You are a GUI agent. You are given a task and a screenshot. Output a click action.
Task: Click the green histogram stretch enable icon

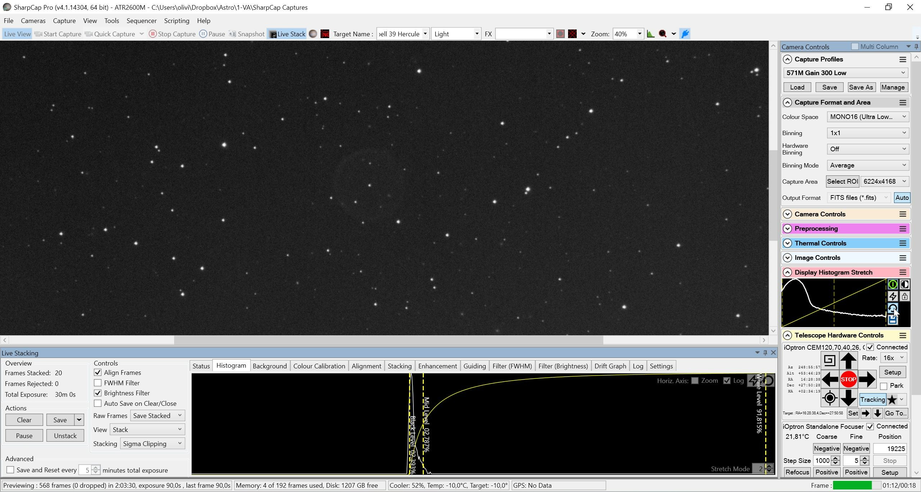coord(893,284)
